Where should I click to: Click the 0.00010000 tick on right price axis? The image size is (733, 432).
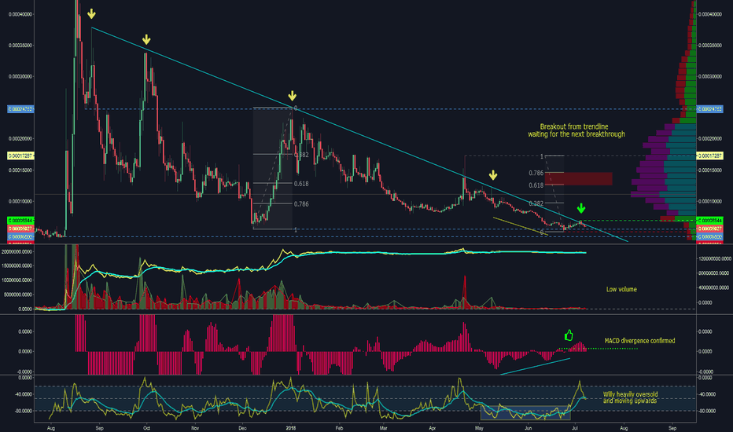click(x=709, y=201)
